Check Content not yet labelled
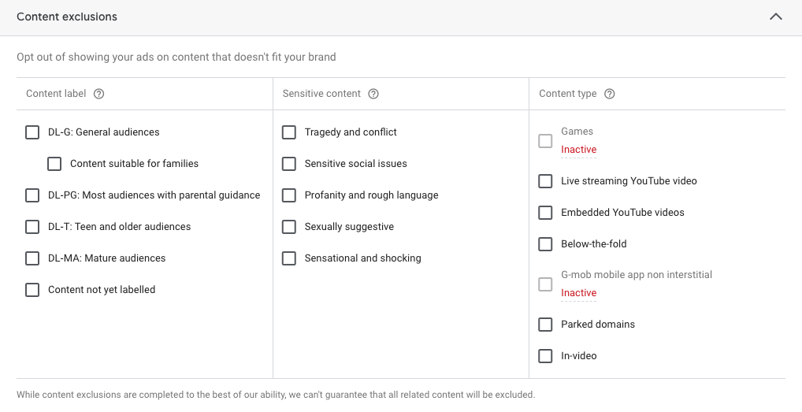Viewport: 802px width, 412px height. 32,290
